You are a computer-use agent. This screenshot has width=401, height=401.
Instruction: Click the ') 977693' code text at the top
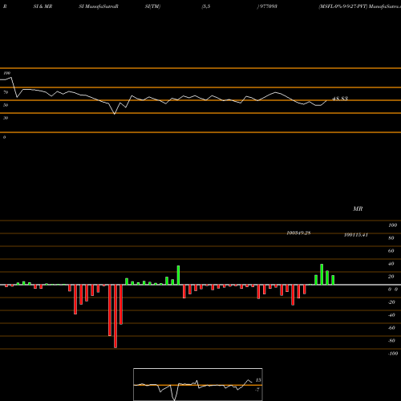(267, 6)
